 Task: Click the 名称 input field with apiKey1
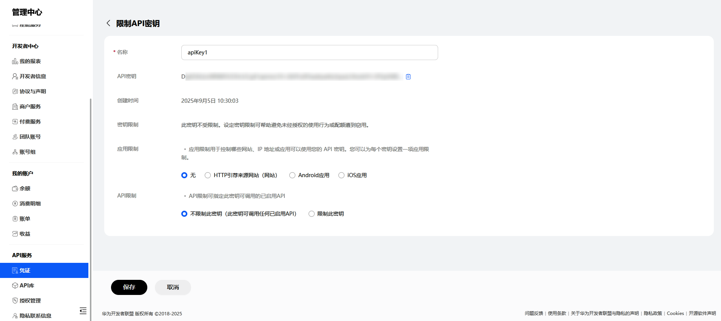pyautogui.click(x=310, y=52)
